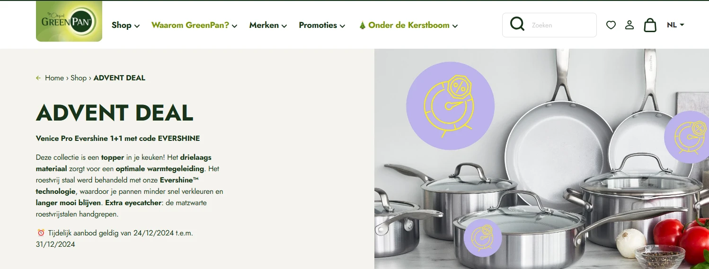
Task: Open the NL language selector
Action: [x=675, y=25]
